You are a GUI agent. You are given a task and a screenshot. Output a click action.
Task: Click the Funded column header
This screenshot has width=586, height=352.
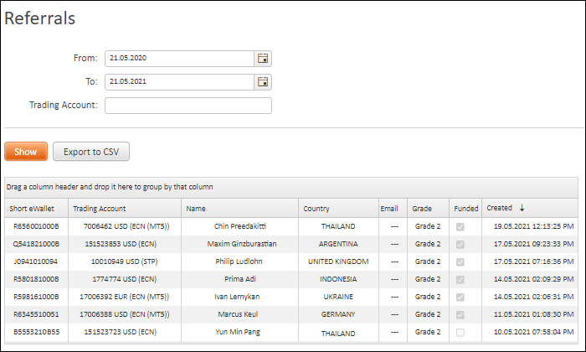pyautogui.click(x=465, y=209)
